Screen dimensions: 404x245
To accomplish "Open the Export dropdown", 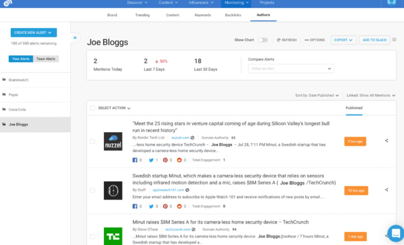I will point(343,40).
